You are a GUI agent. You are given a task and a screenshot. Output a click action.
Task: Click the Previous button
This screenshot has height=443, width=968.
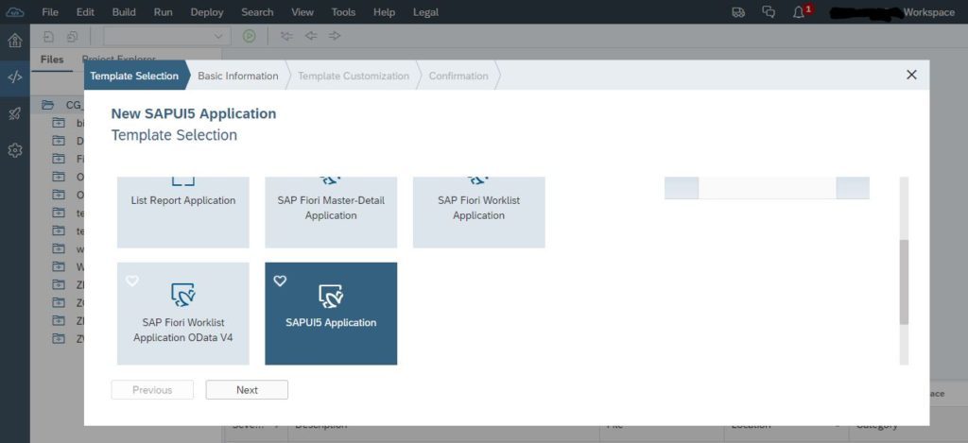click(152, 390)
